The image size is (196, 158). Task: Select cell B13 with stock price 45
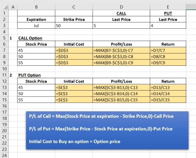[36, 87]
